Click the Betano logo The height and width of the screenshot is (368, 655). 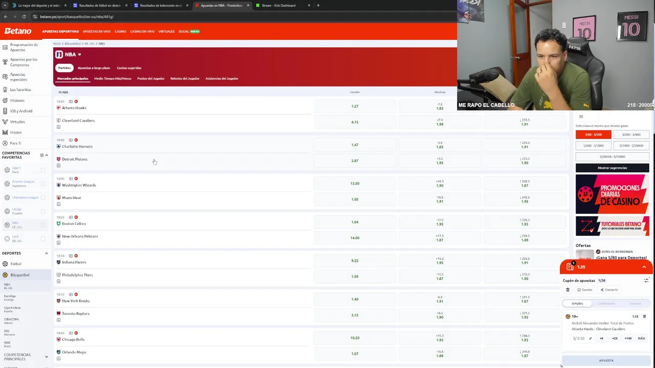[18, 31]
